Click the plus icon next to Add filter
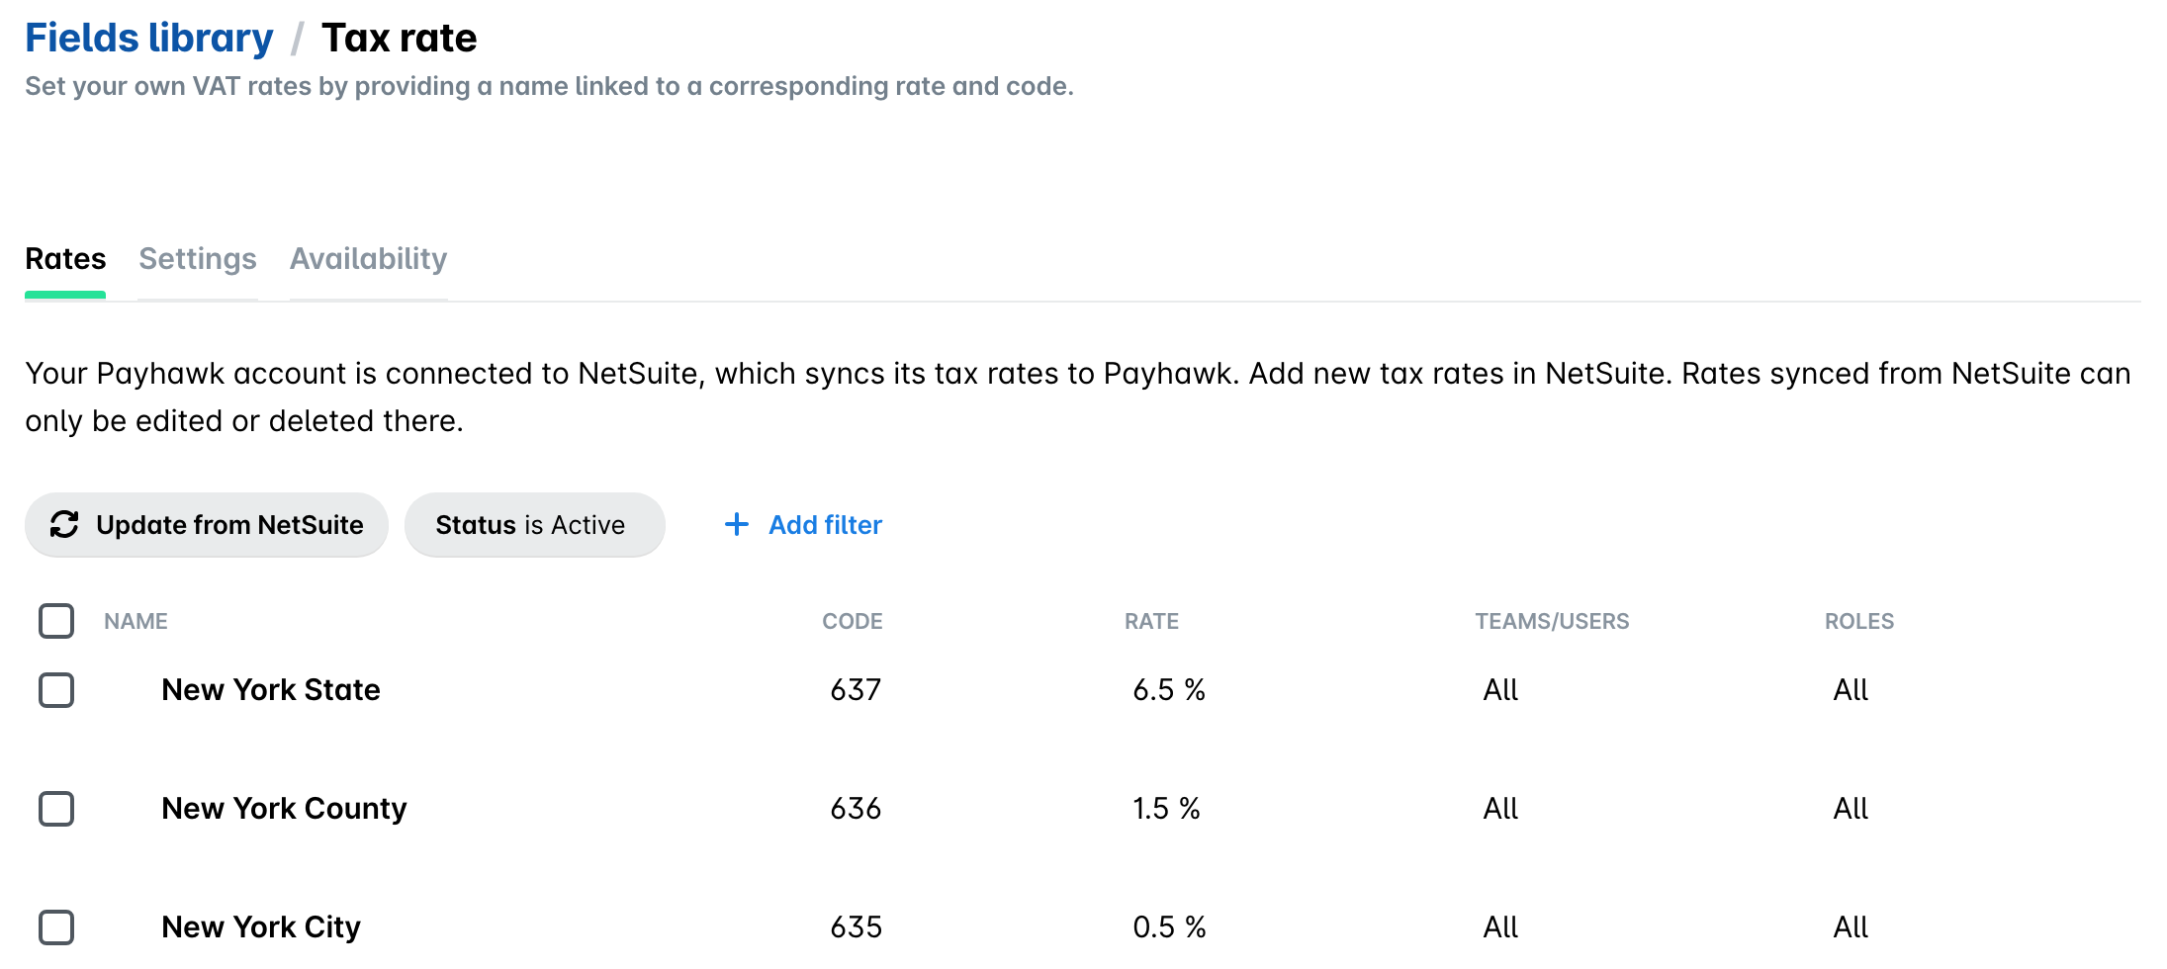This screenshot has height=969, width=2167. (737, 524)
